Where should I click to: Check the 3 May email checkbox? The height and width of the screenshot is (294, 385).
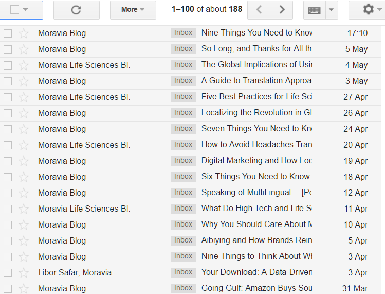point(8,81)
